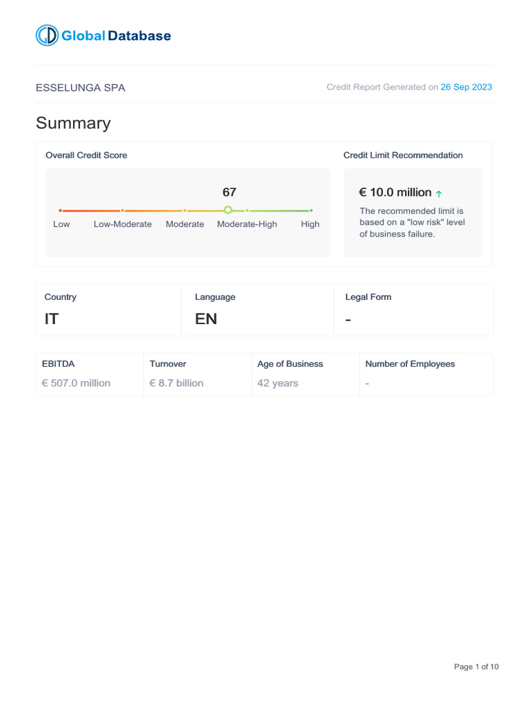Click the Global Database logo icon
The height and width of the screenshot is (706, 529).
click(48, 36)
